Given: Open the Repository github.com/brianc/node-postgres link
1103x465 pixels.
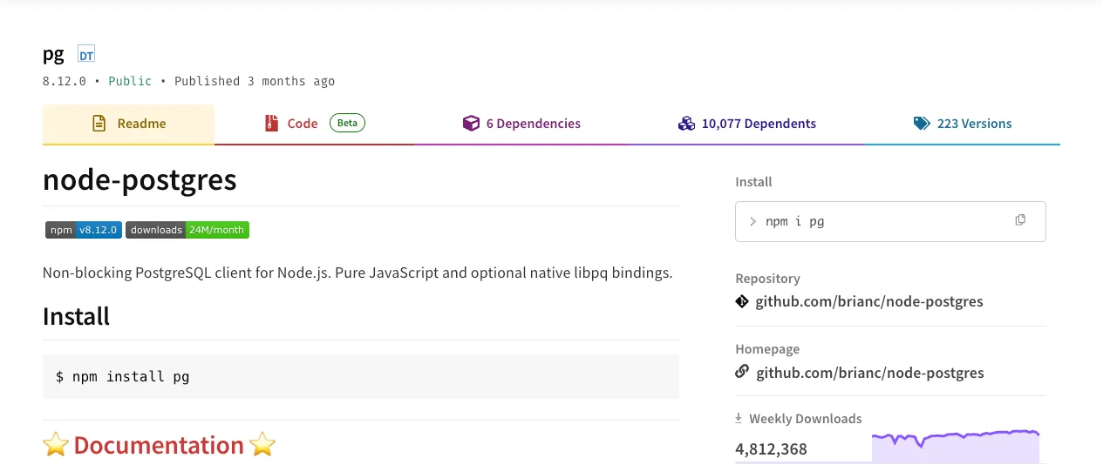Looking at the screenshot, I should (869, 302).
